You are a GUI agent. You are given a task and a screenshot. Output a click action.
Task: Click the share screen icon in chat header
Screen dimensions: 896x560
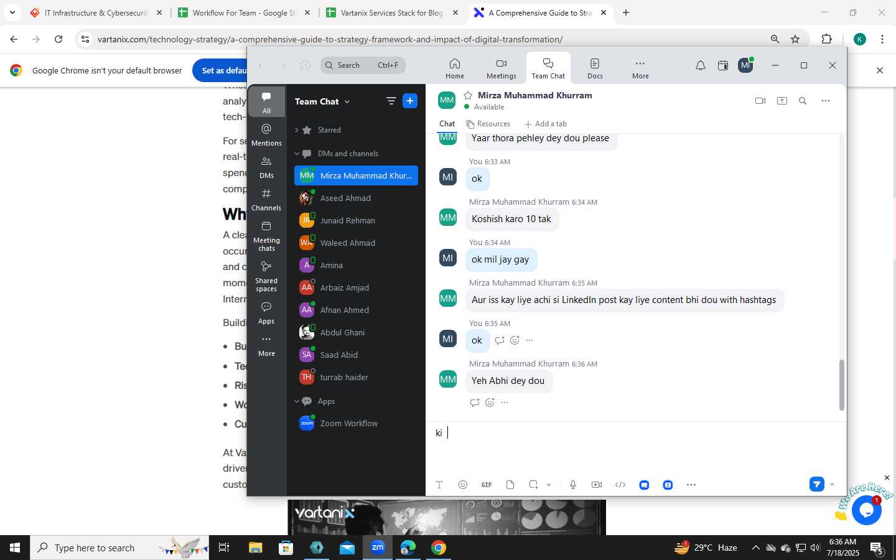coord(782,101)
